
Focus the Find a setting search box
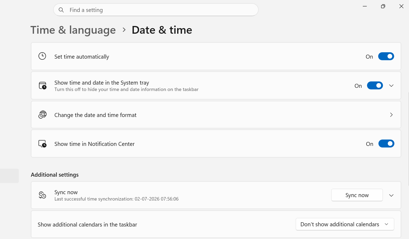pos(156,10)
